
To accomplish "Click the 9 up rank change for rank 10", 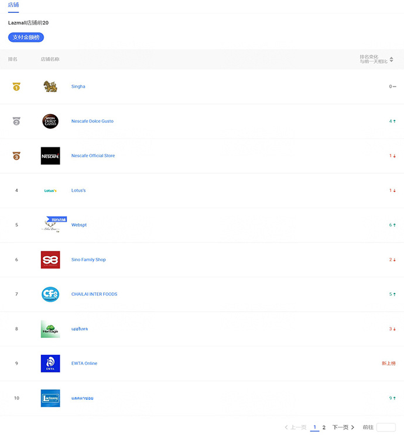I will (x=392, y=398).
